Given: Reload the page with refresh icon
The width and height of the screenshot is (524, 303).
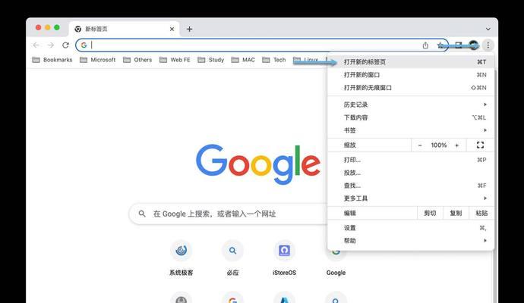Looking at the screenshot, I should (65, 45).
